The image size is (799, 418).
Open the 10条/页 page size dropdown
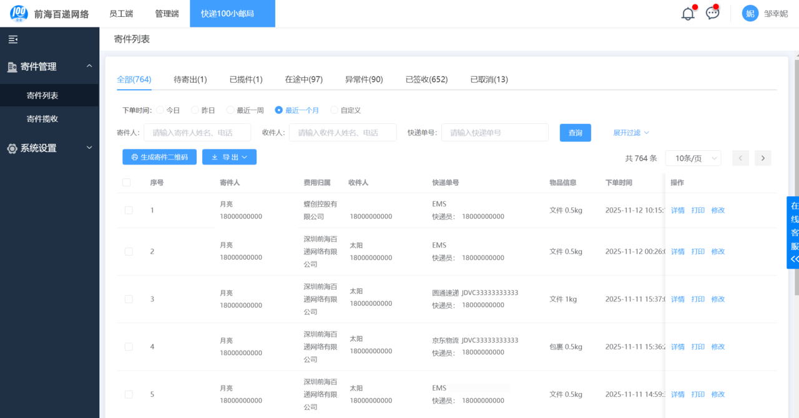[693, 158]
